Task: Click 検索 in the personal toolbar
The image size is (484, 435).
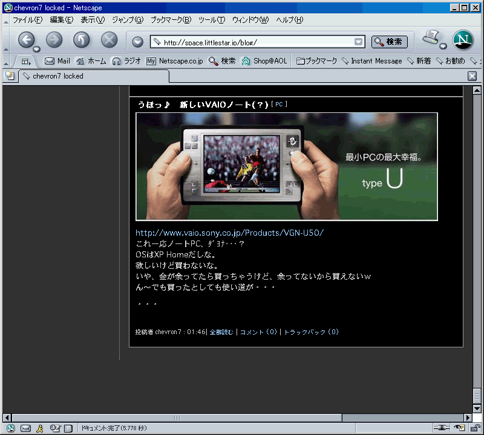Action: (222, 61)
